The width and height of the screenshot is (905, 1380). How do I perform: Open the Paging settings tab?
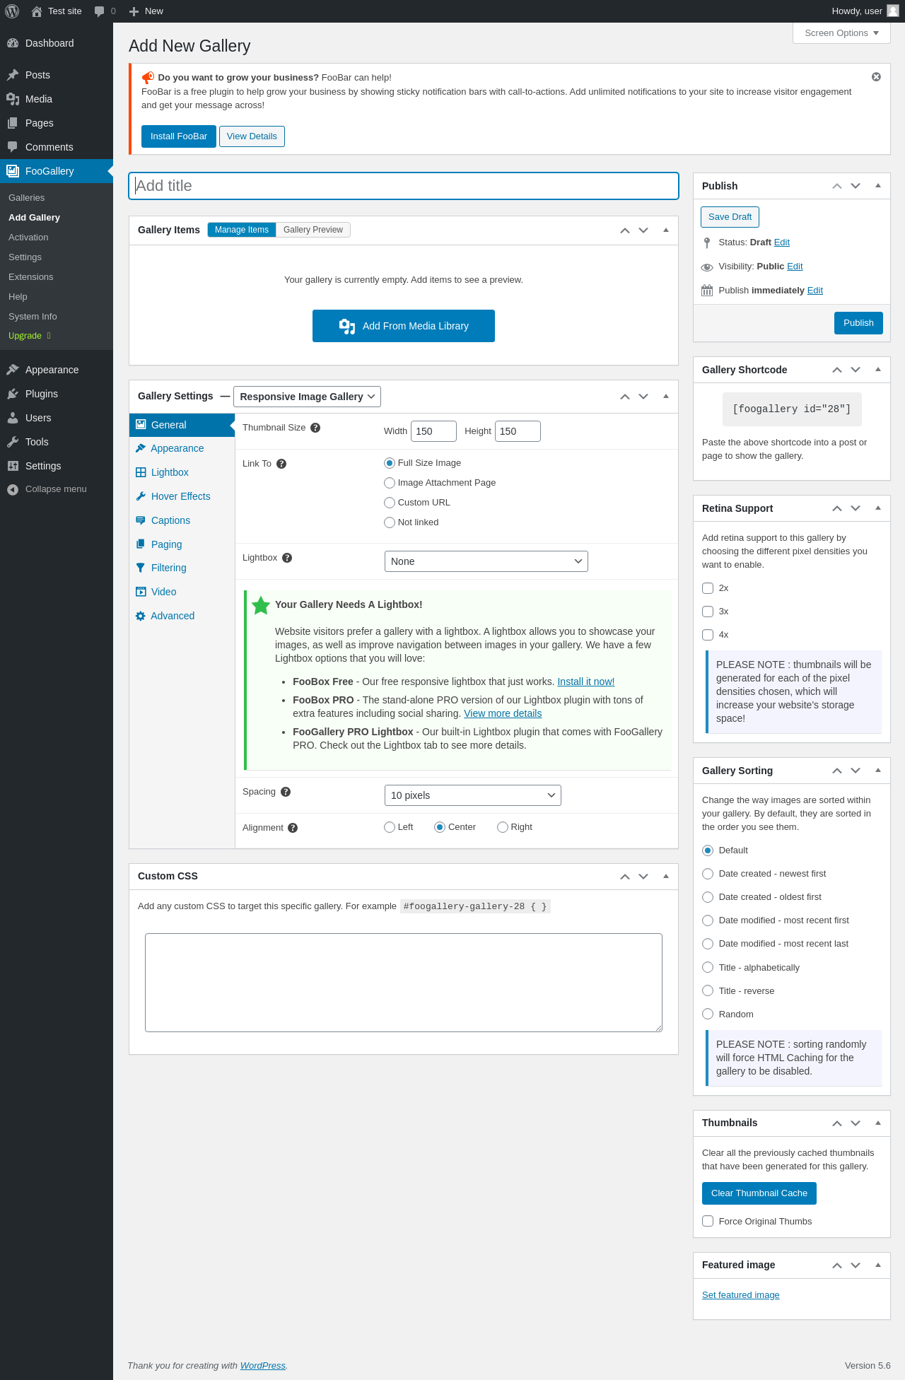[182, 544]
